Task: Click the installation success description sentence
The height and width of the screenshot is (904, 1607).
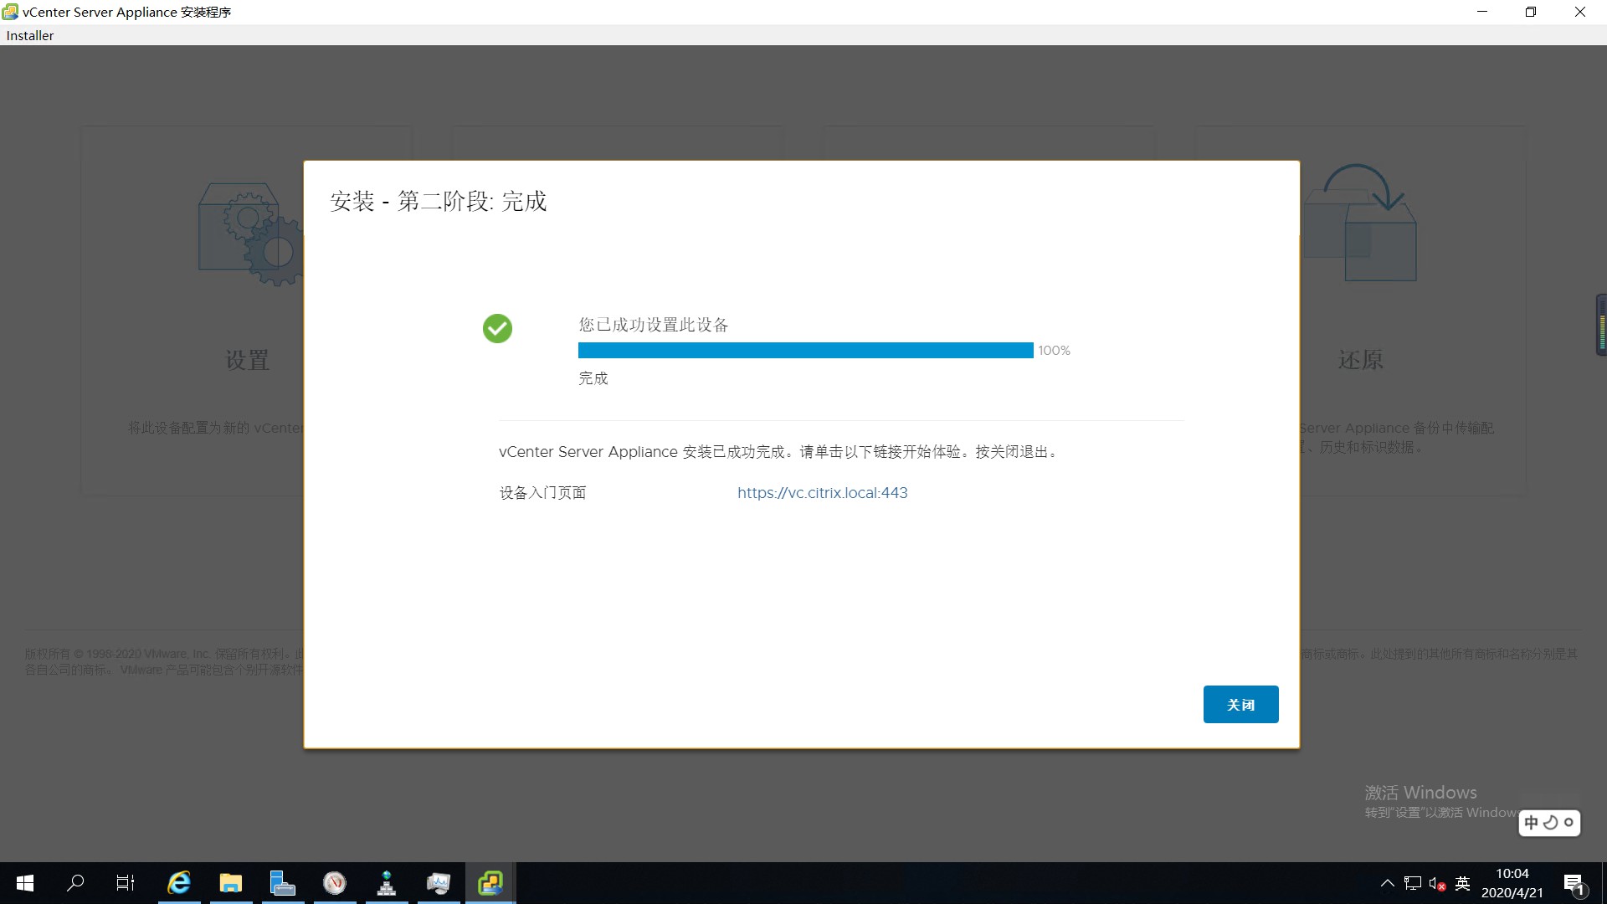Action: pyautogui.click(x=779, y=452)
